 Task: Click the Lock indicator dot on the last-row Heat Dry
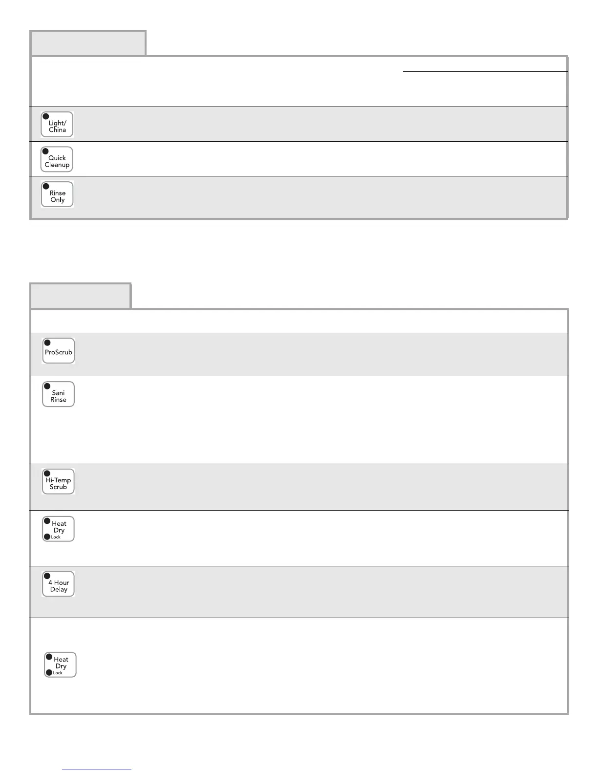[x=49, y=673]
